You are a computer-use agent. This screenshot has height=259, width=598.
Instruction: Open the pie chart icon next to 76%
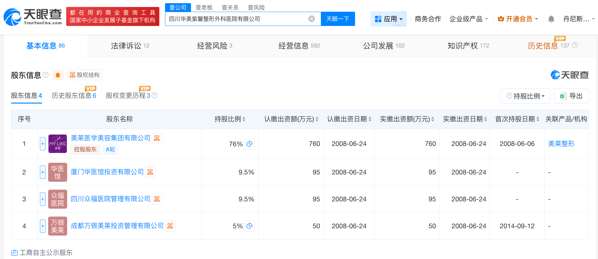(250, 144)
